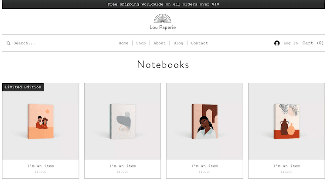Viewport: 327px width, 180px height.
Task: Click the fourth product's $10.00 price
Action: click(x=286, y=172)
